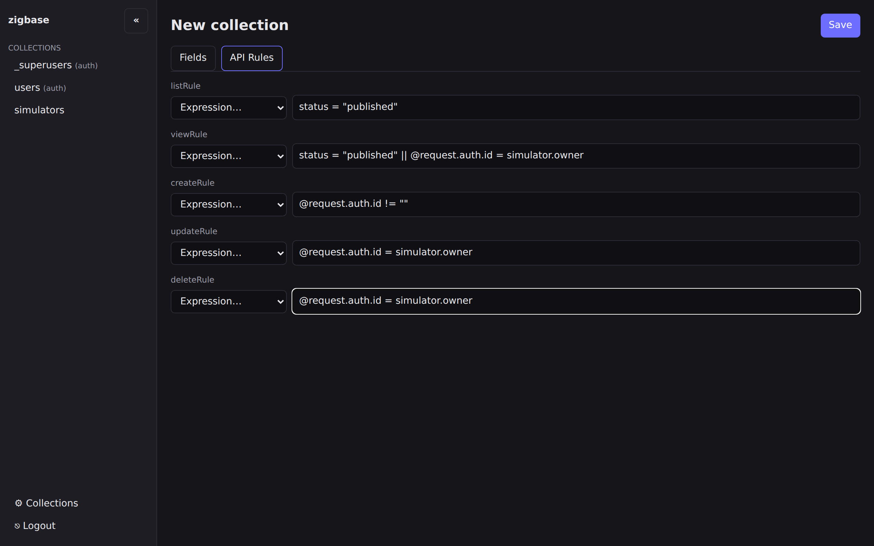Open Collections settings in the sidebar footer
Viewport: 874px width, 546px height.
[x=46, y=503]
